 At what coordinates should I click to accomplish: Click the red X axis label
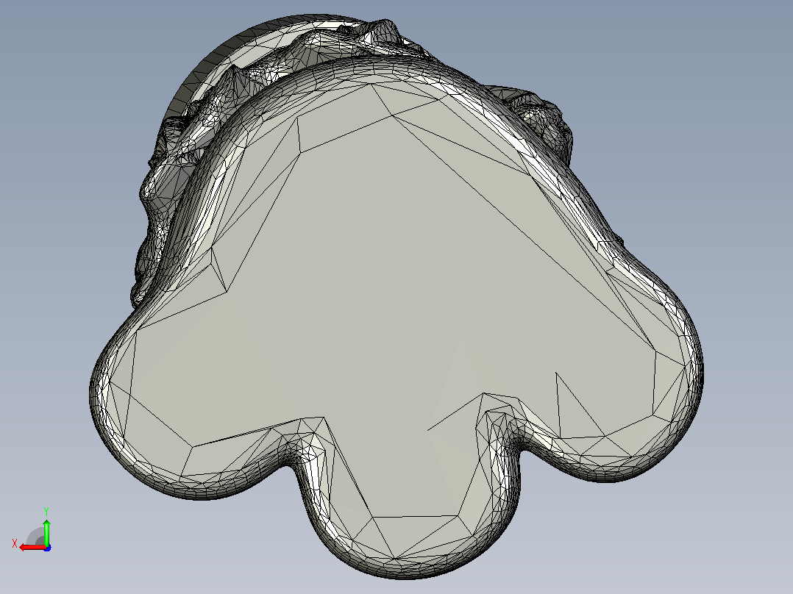coord(15,544)
